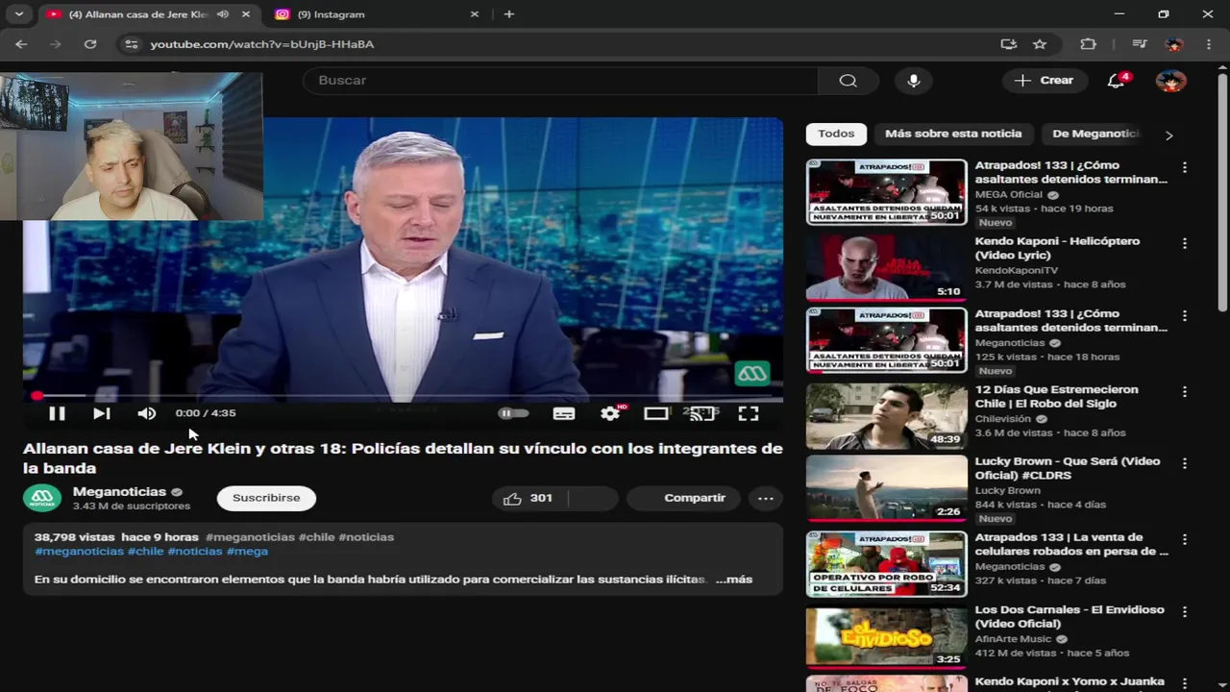Image resolution: width=1230 pixels, height=692 pixels.
Task: Start voice search with microphone
Action: coord(914,81)
